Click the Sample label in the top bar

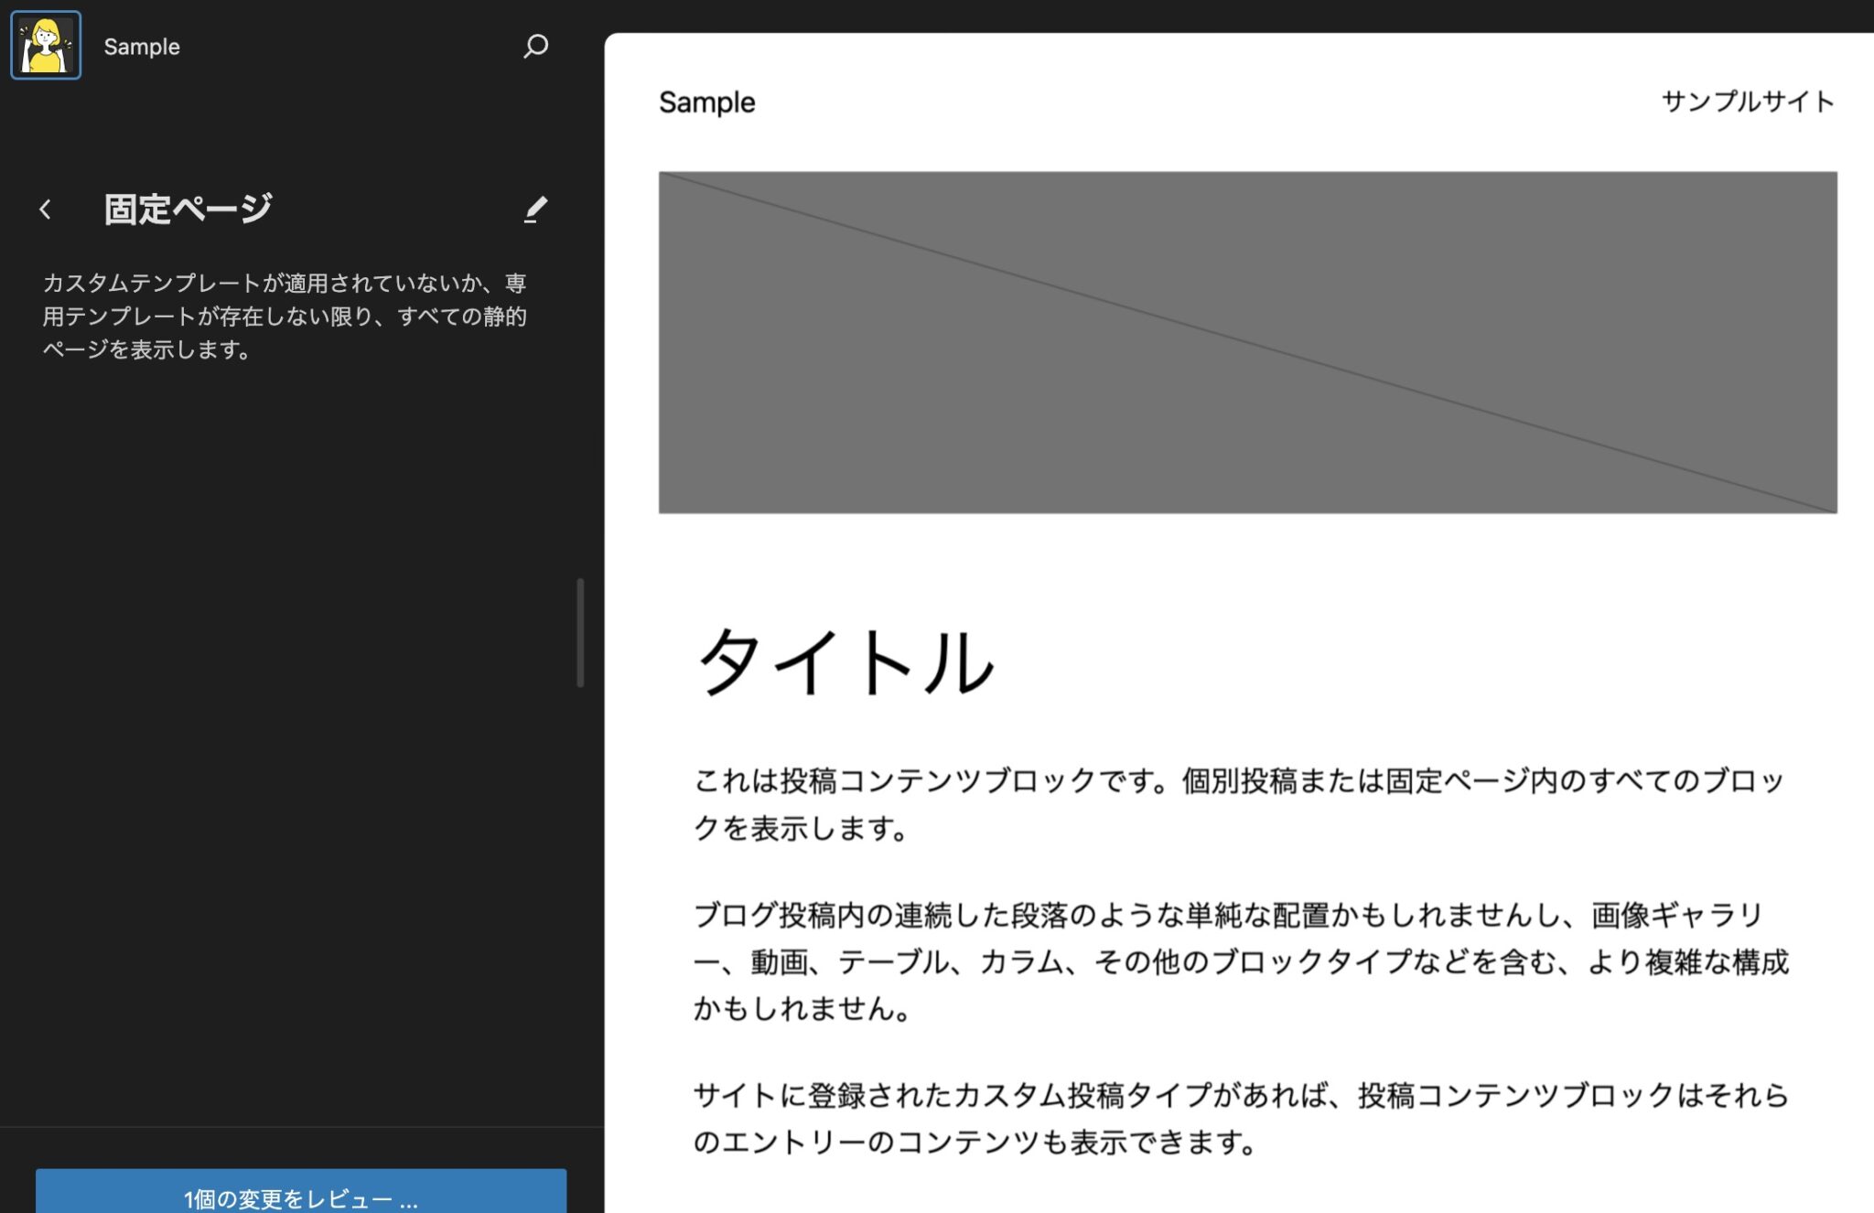141,46
